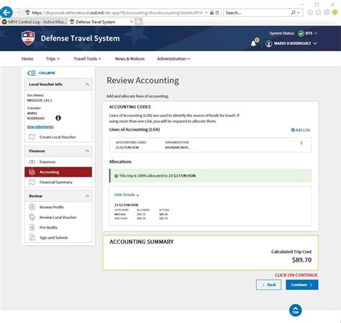Click the Expenses icon in Finances
The image size is (341, 323).
32,162
